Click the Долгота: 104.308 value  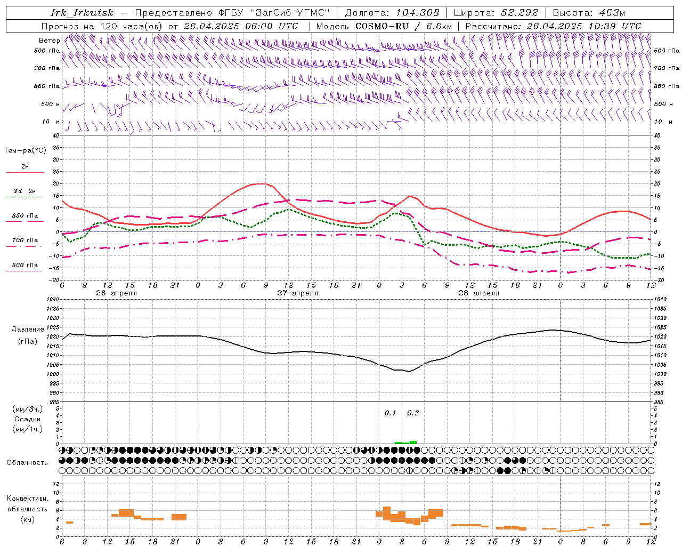pyautogui.click(x=392, y=13)
